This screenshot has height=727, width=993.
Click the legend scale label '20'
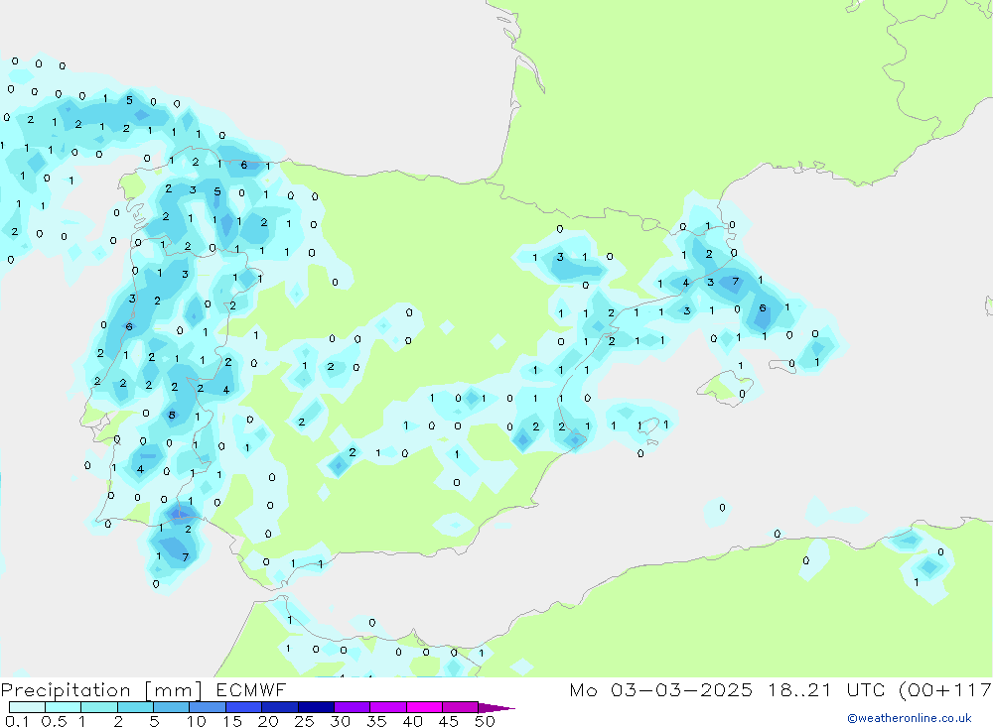[268, 721]
